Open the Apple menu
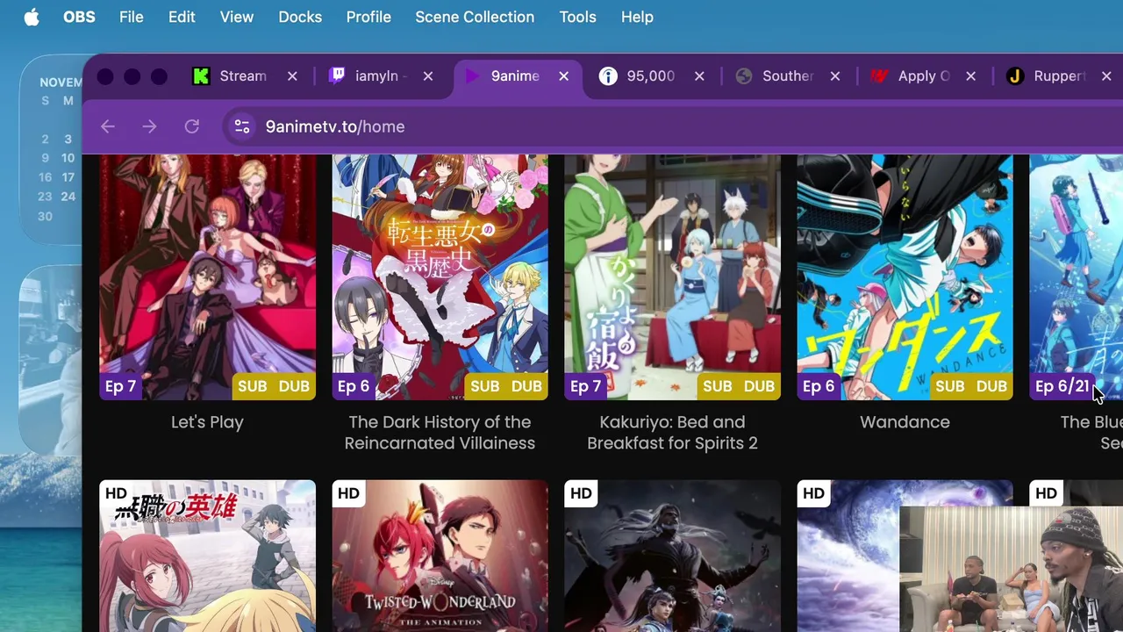Image resolution: width=1123 pixels, height=632 pixels. (32, 17)
